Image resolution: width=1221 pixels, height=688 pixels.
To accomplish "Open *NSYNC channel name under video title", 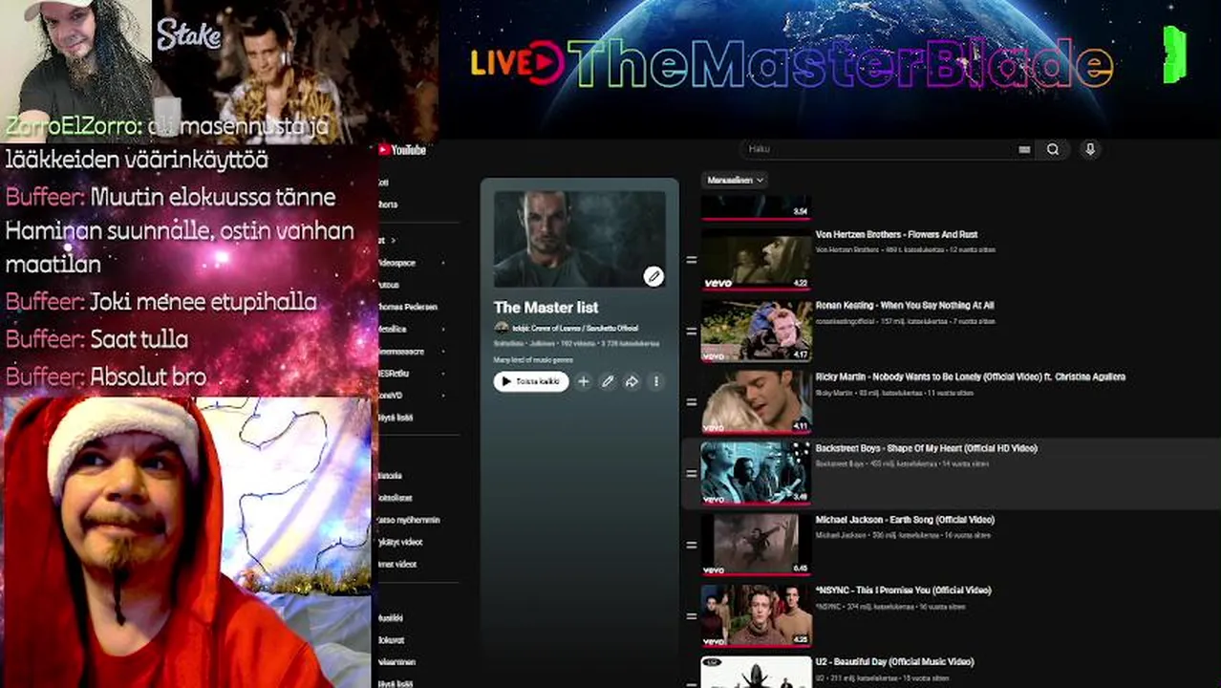I will tap(827, 607).
